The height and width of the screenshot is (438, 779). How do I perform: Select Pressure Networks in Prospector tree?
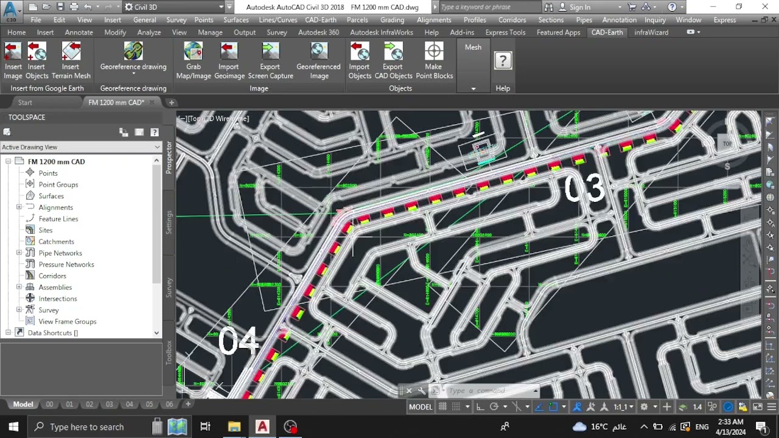66,265
